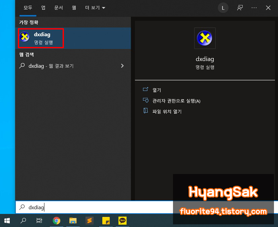This screenshot has height=227, width=278.
Task: Open the feedback icon in search header
Action: click(x=240, y=8)
